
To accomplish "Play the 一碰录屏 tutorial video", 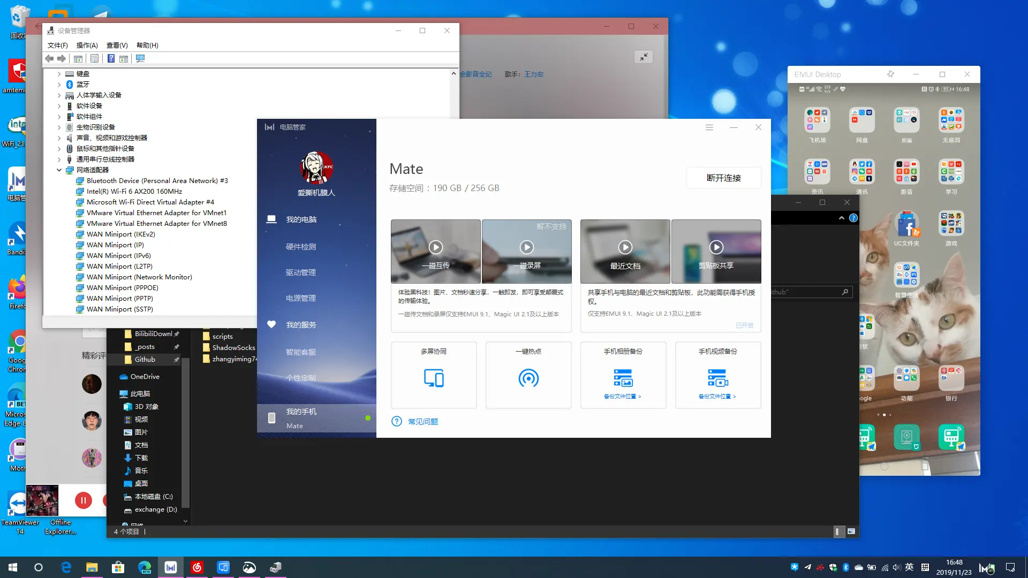I will pos(527,247).
